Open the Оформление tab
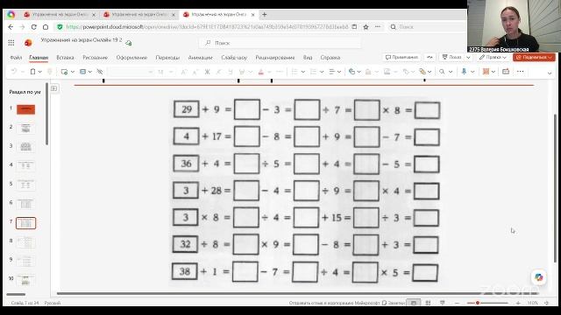Image resolution: width=561 pixels, height=315 pixels. [131, 58]
